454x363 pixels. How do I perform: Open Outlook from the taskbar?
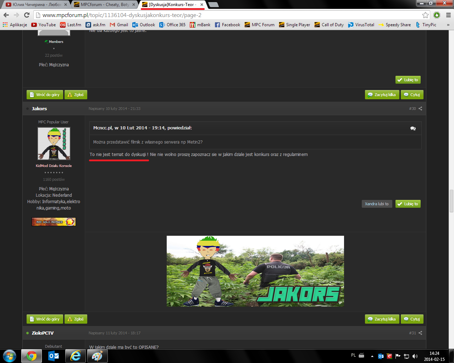click(x=54, y=356)
